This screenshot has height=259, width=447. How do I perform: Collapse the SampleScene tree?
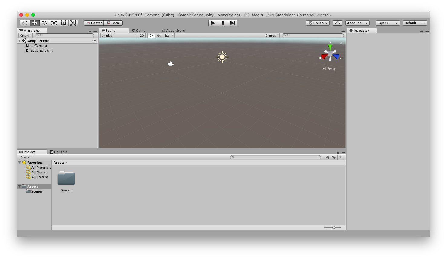point(20,41)
